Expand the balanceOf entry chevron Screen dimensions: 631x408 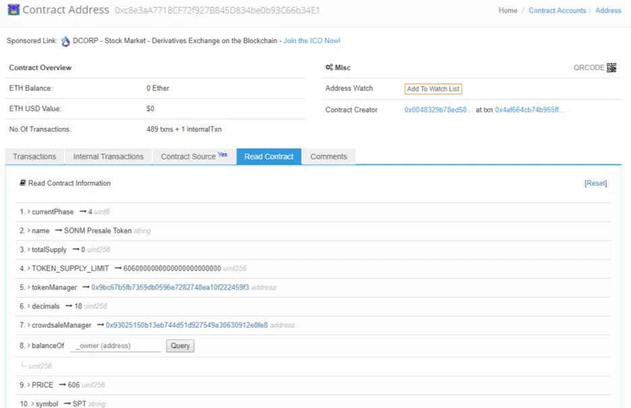(29, 345)
